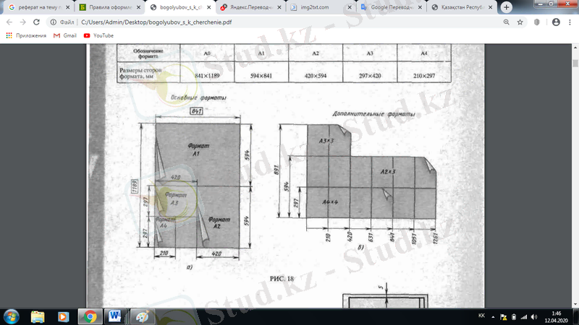Open the Windows Start menu

11,317
